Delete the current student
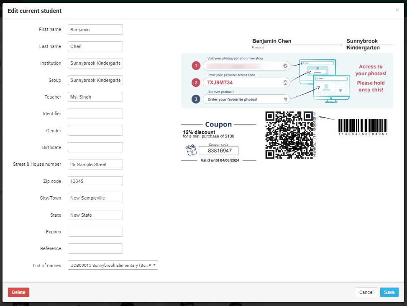 click(18, 292)
